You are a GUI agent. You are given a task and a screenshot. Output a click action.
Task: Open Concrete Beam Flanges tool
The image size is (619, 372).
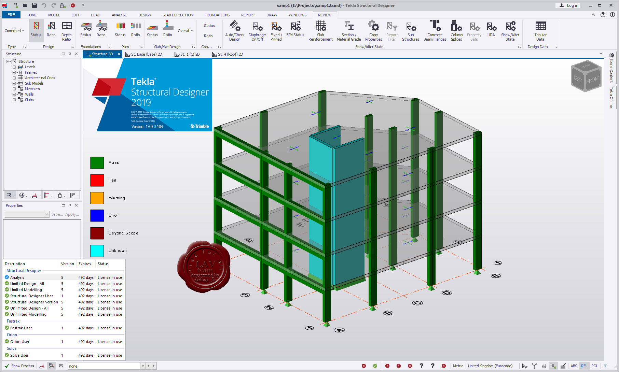point(435,31)
